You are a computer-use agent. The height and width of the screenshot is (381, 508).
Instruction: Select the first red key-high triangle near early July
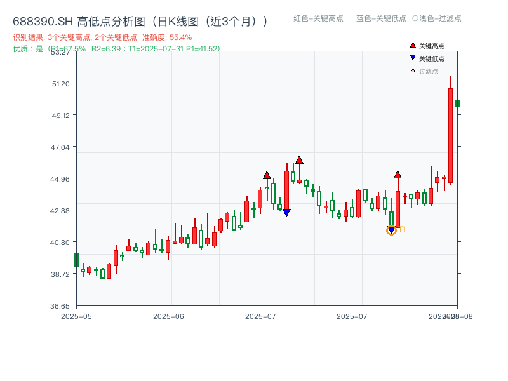tap(267, 175)
